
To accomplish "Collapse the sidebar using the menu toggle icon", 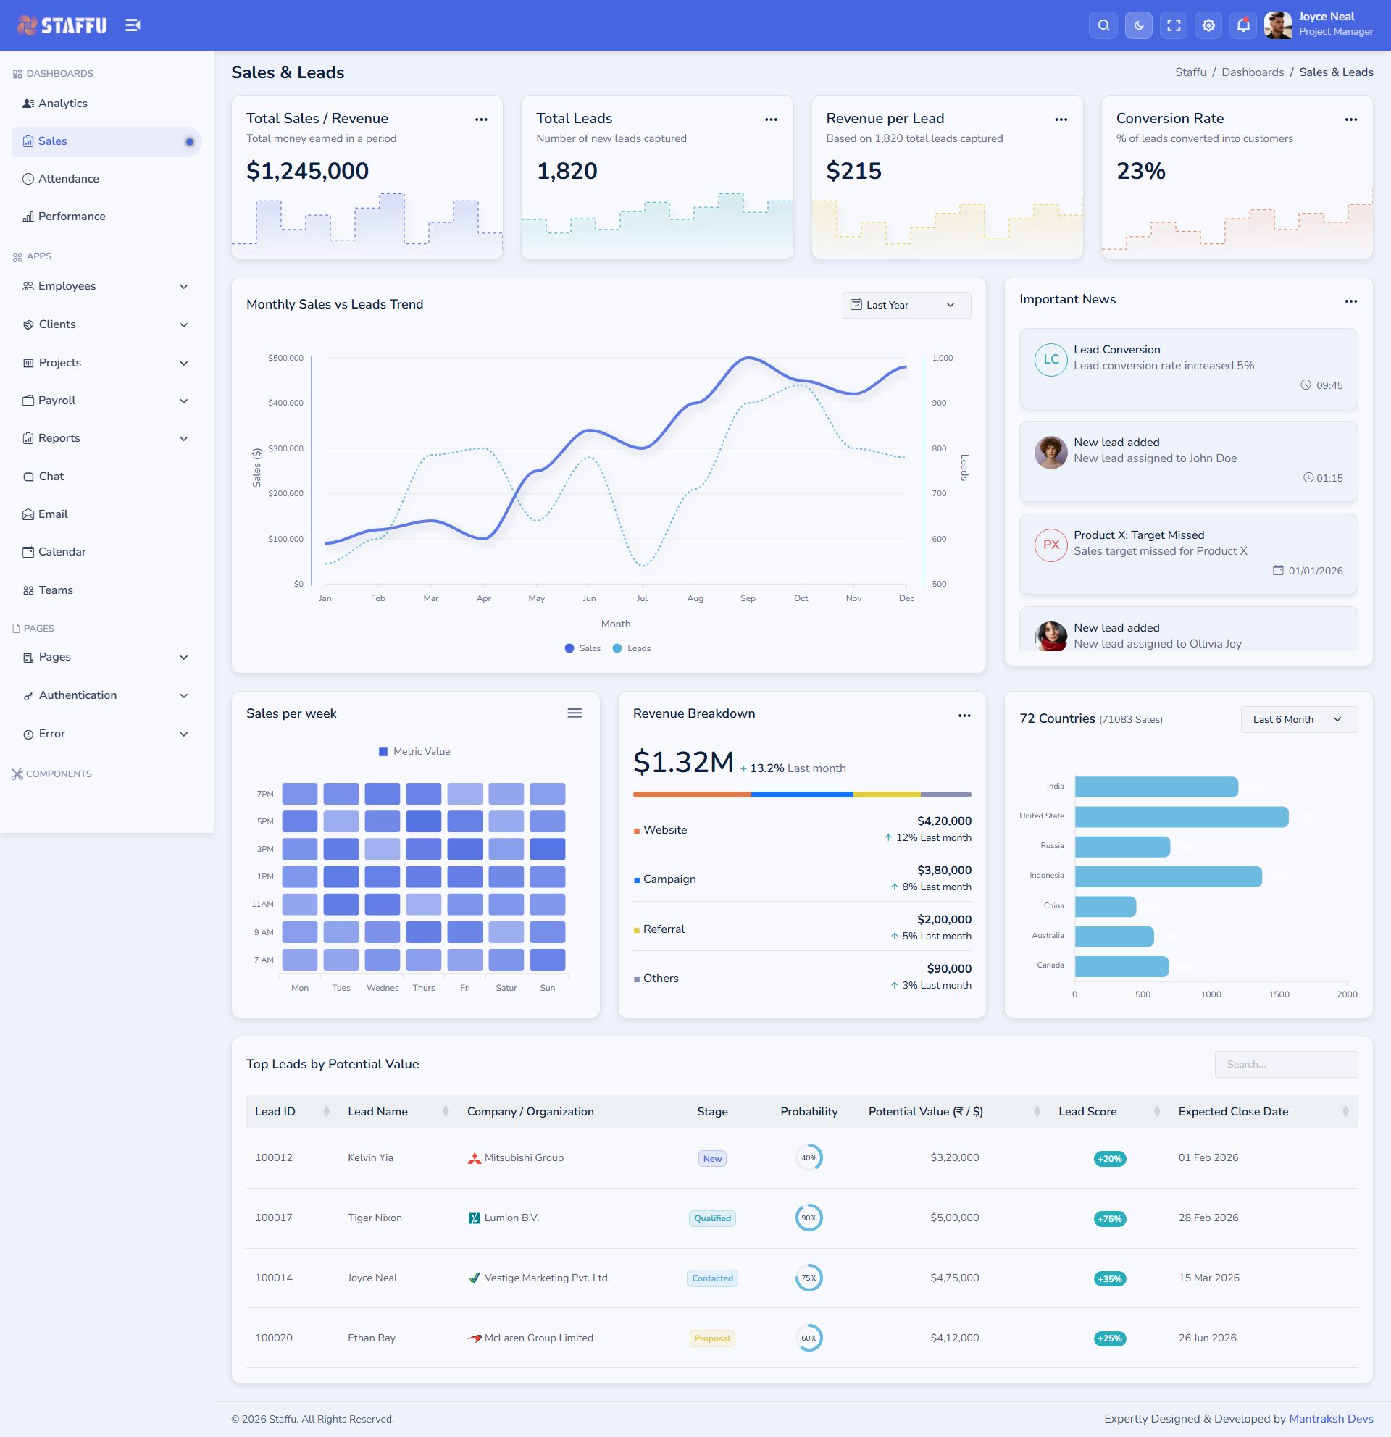I will coord(132,25).
